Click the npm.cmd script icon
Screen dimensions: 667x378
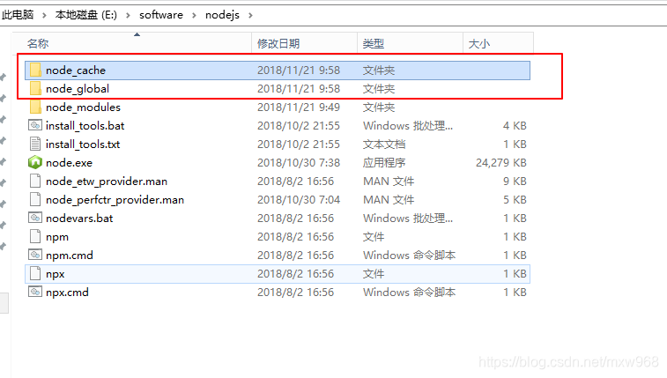coord(35,255)
